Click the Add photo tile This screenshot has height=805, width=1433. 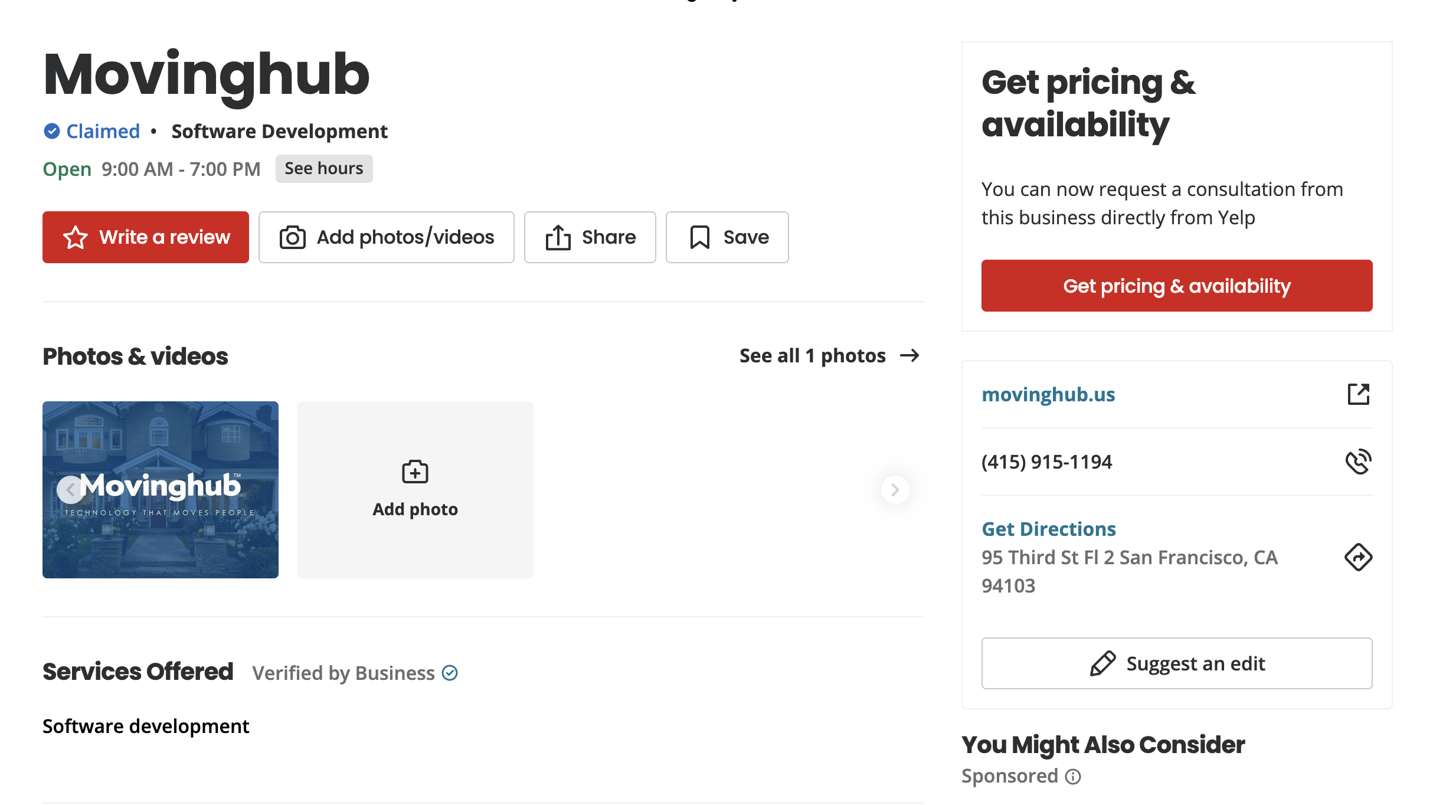(415, 490)
